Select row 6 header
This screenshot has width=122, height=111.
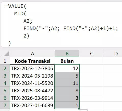[5, 98]
